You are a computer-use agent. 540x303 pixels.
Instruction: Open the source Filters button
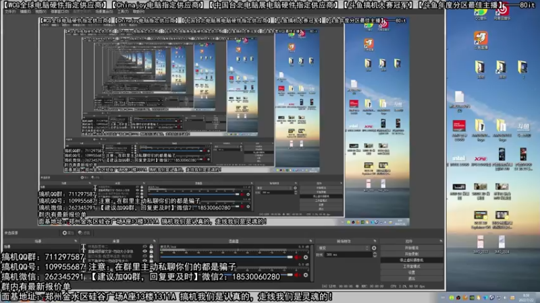[x=84, y=232]
